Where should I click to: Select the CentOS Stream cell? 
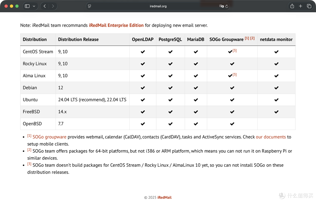(38, 52)
